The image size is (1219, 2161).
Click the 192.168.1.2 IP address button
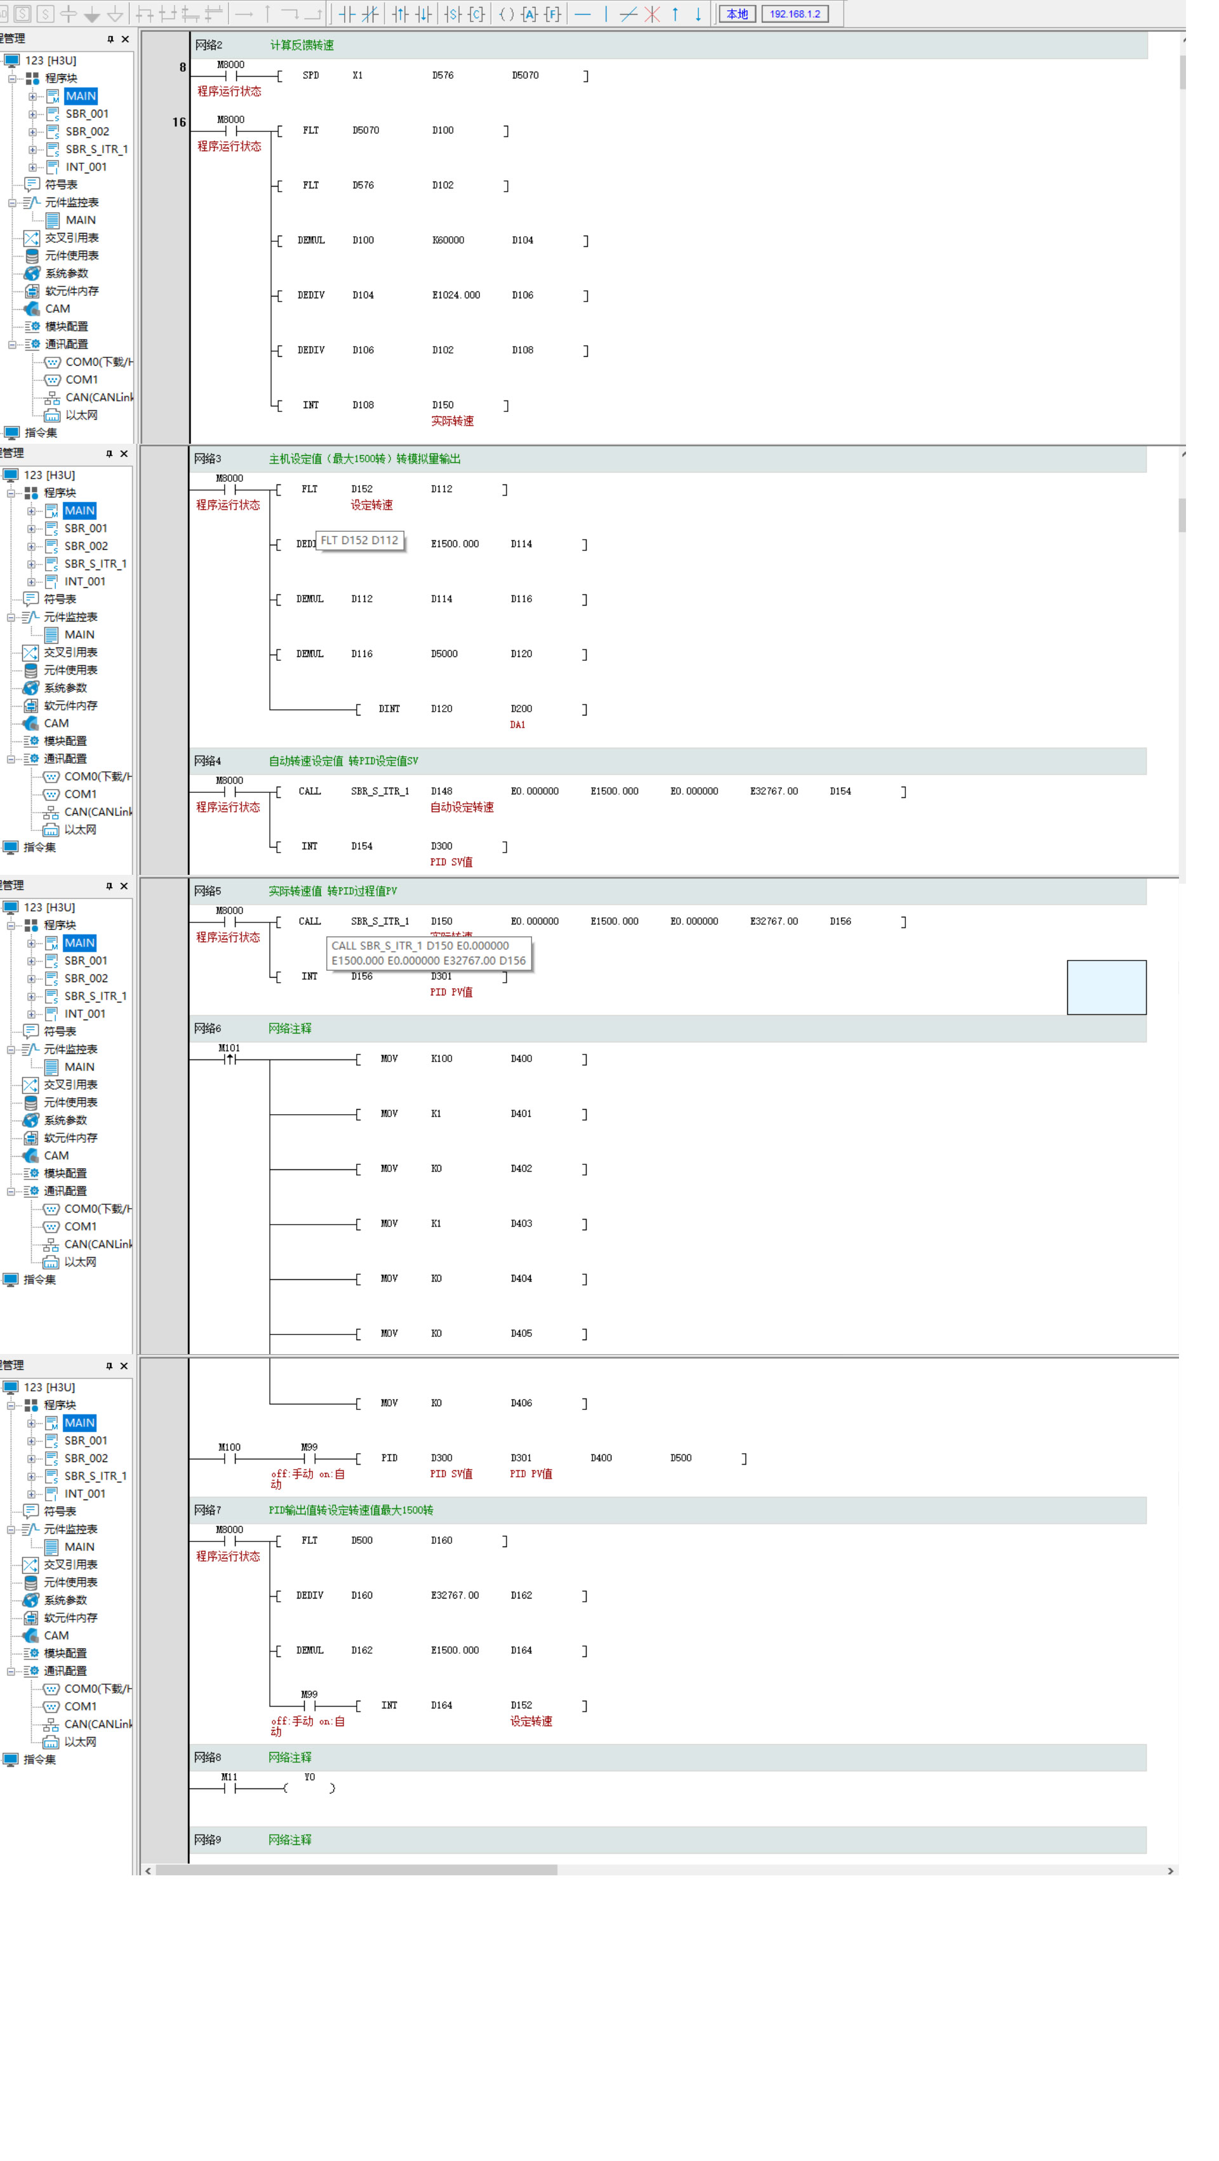pos(794,13)
